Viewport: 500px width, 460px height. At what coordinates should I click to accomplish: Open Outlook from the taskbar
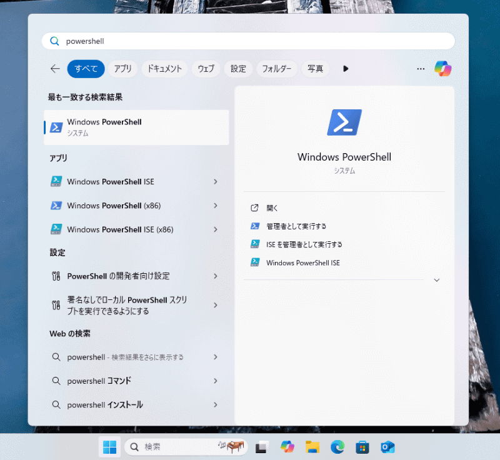click(x=387, y=447)
